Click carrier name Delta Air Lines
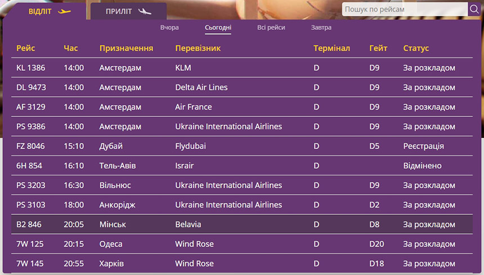The image size is (484, 275). coord(201,87)
